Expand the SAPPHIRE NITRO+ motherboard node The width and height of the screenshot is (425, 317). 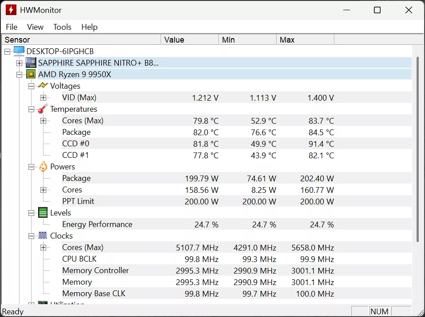(19, 63)
